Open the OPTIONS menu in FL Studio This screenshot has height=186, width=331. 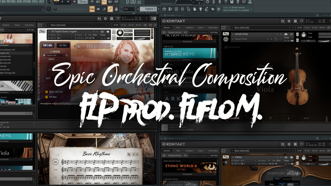point(27,1)
